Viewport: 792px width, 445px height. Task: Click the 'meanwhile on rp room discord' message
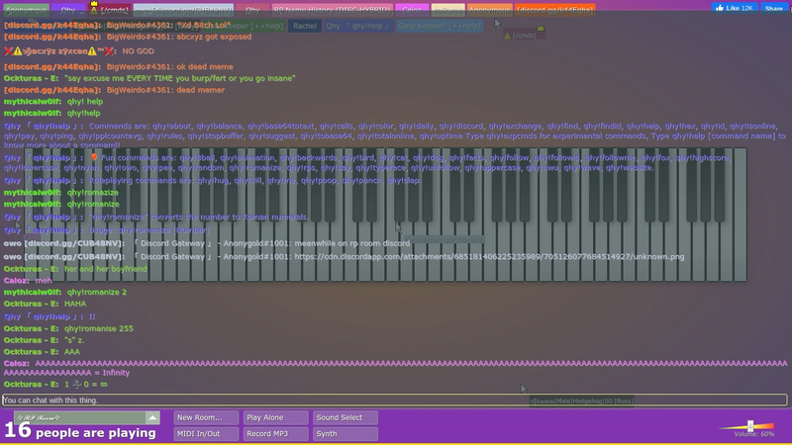click(x=352, y=243)
